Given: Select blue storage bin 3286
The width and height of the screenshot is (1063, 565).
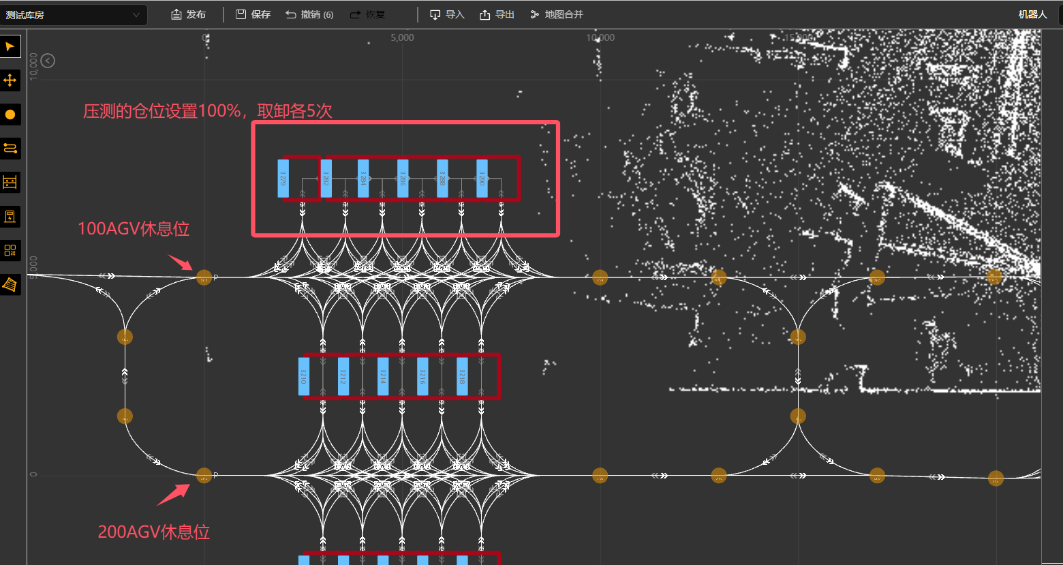Looking at the screenshot, I should point(403,179).
